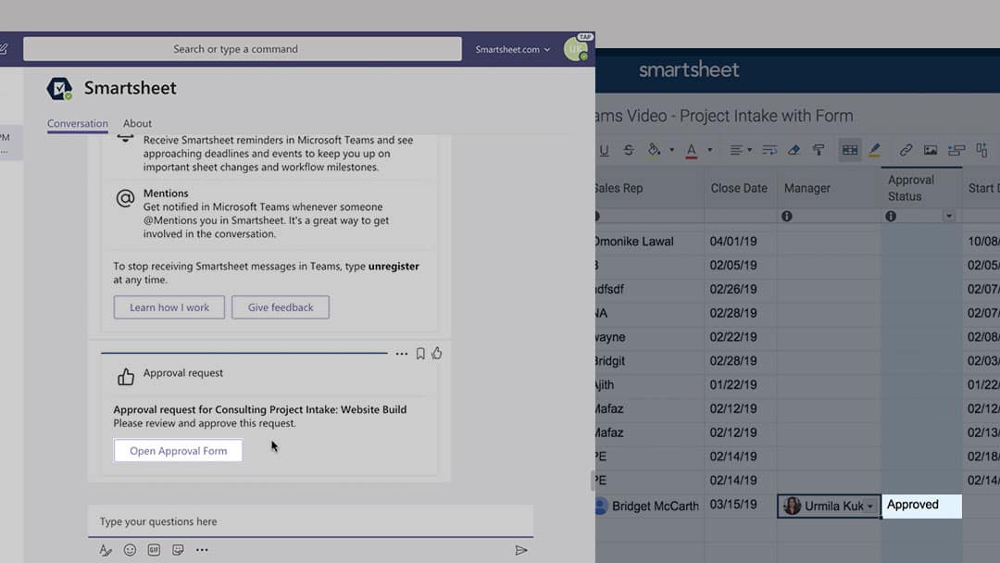Insert a hyperlink using the link icon
This screenshot has width=1000, height=563.
pos(906,149)
